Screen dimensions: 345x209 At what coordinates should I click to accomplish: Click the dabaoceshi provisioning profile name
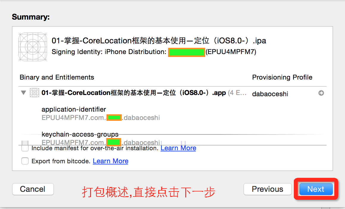(270, 94)
